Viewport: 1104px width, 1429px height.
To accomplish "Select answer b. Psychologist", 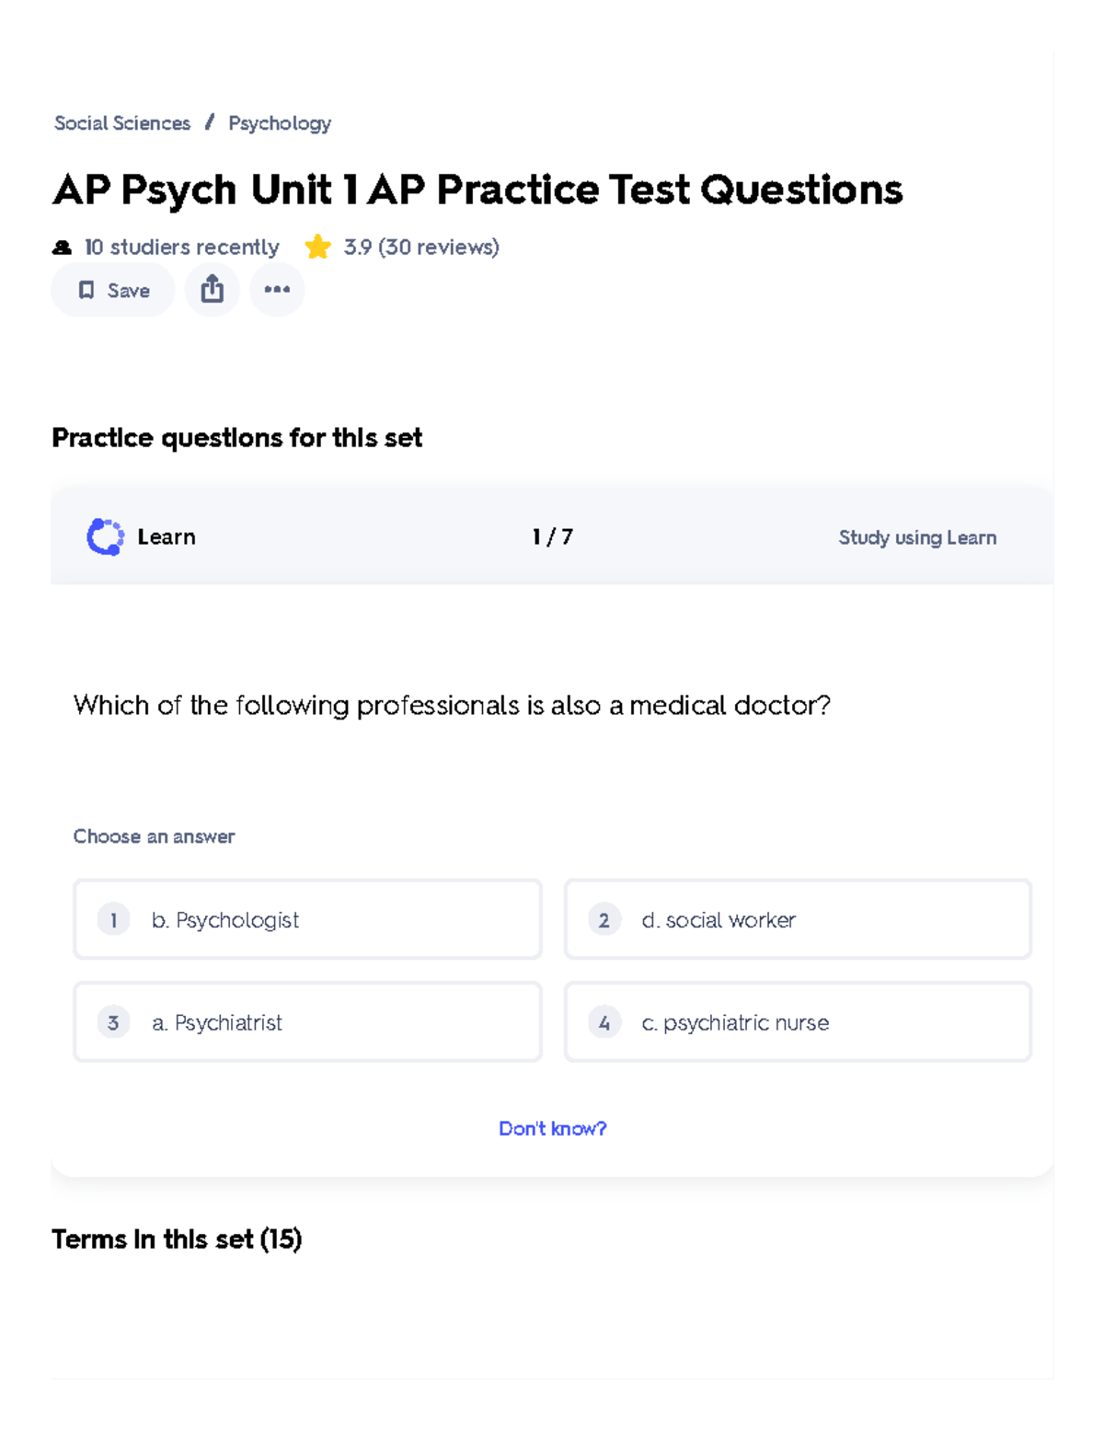I will (306, 919).
